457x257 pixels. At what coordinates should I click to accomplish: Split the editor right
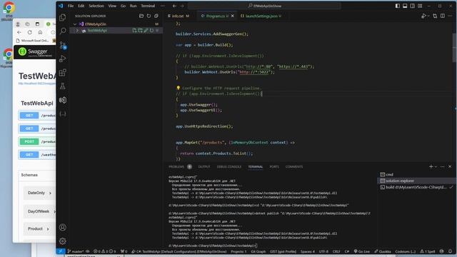tap(443, 16)
